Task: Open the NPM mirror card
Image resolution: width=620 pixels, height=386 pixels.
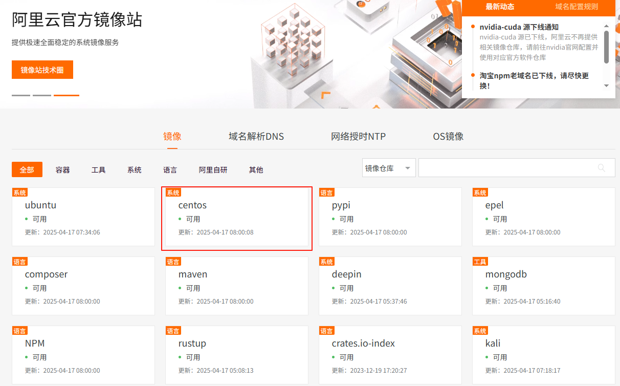Action: (x=83, y=355)
